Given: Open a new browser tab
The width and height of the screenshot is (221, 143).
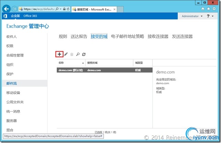Looking at the screenshot, I should tap(120, 10).
